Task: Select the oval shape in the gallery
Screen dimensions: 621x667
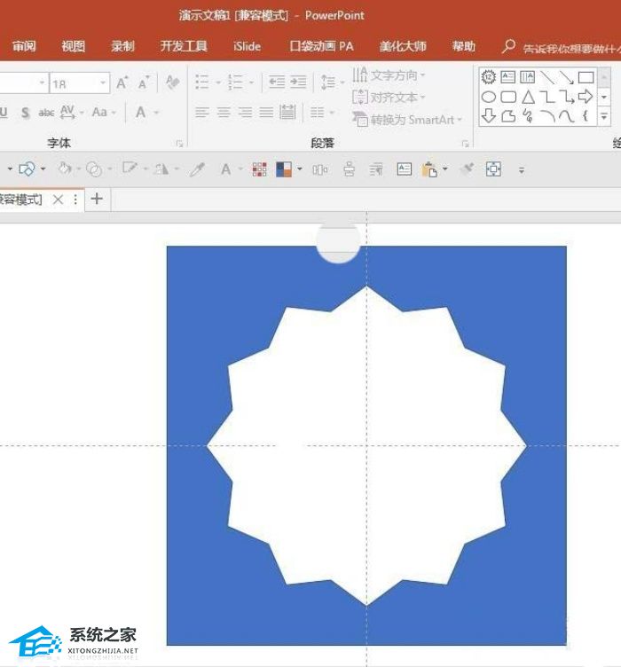Action: pyautogui.click(x=488, y=97)
